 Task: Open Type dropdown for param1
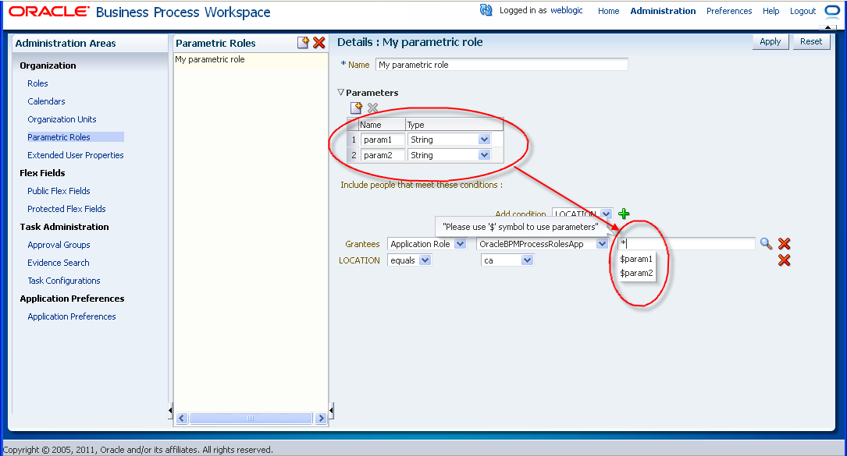[x=485, y=140]
